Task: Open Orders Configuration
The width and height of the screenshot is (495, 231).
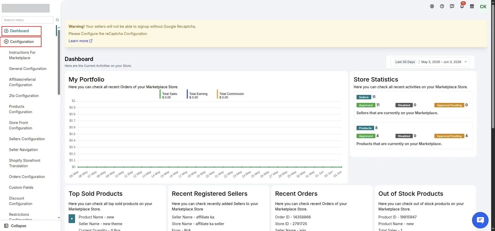Action: point(27,177)
